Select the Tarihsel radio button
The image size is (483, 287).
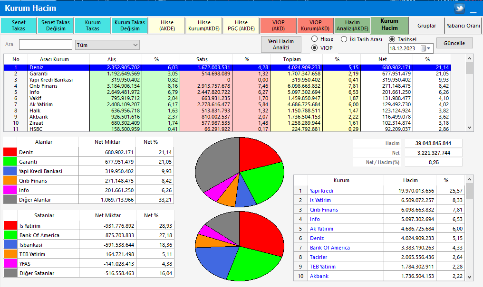(392, 39)
